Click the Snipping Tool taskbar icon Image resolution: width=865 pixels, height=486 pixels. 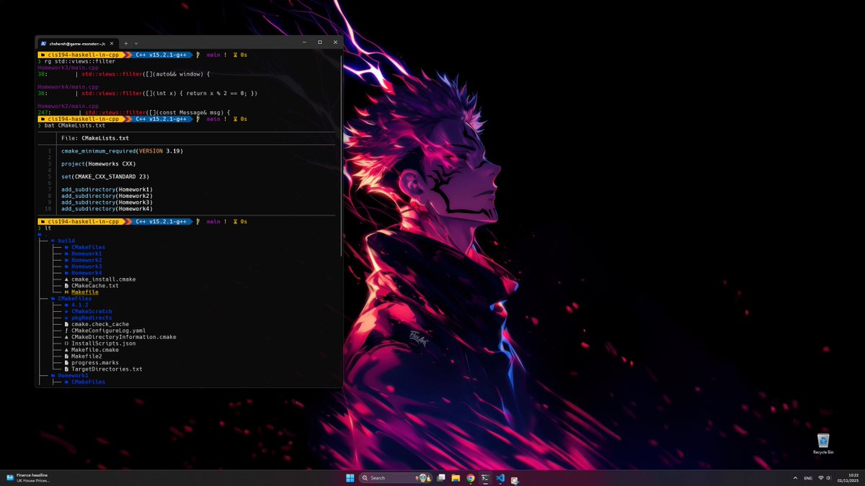point(515,480)
